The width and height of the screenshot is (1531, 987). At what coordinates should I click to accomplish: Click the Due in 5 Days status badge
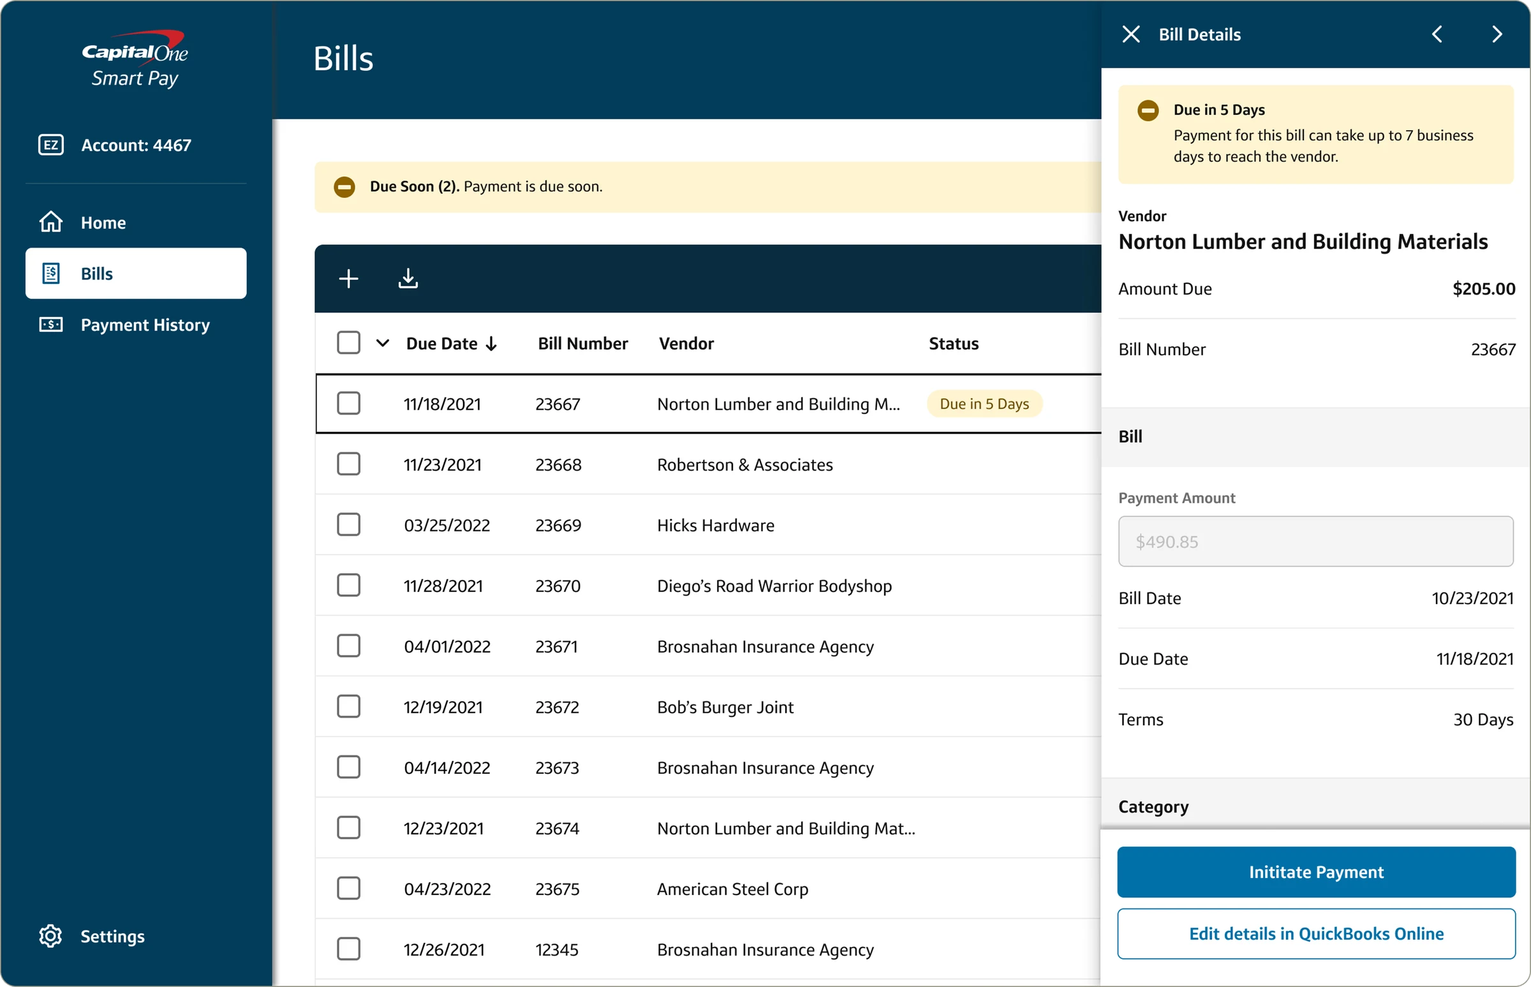coord(984,404)
